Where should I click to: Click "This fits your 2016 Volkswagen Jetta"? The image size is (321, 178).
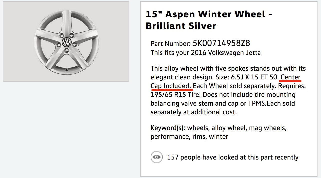click(x=206, y=53)
